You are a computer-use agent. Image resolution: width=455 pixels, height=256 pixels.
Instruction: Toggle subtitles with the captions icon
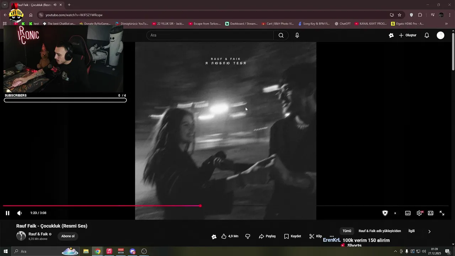pos(408,213)
